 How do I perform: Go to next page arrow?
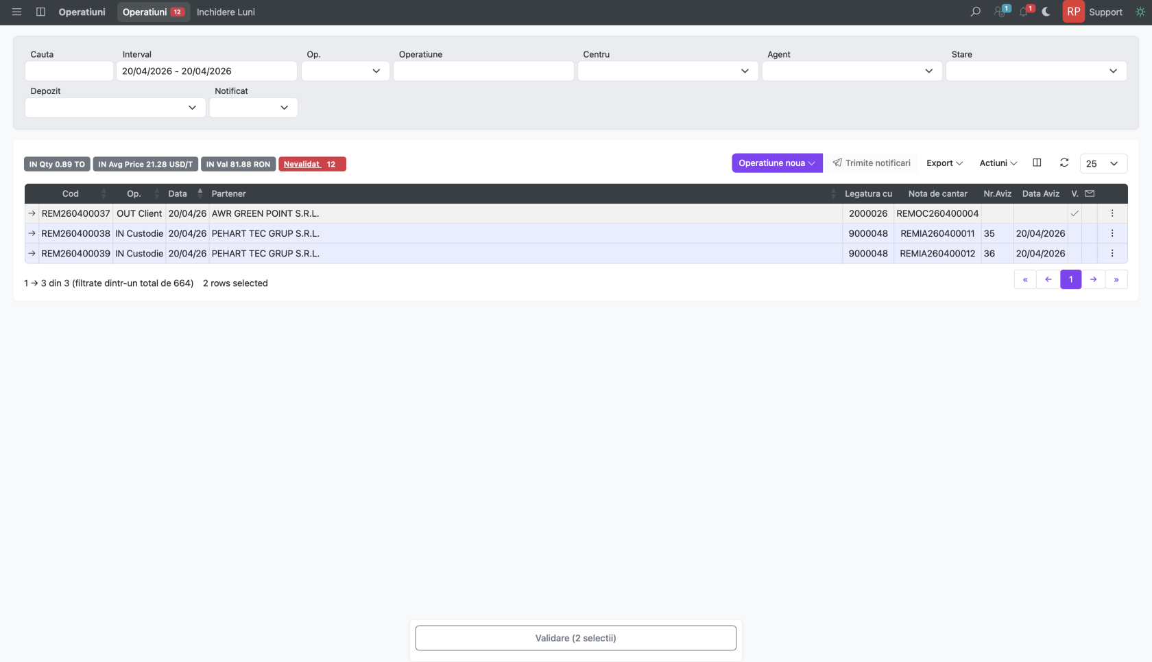point(1094,279)
